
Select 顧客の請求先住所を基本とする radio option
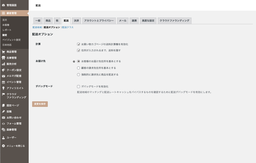coord(78,68)
